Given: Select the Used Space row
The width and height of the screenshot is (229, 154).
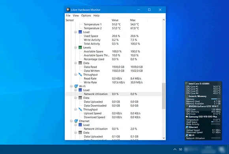Looking at the screenshot, I should (113, 36).
